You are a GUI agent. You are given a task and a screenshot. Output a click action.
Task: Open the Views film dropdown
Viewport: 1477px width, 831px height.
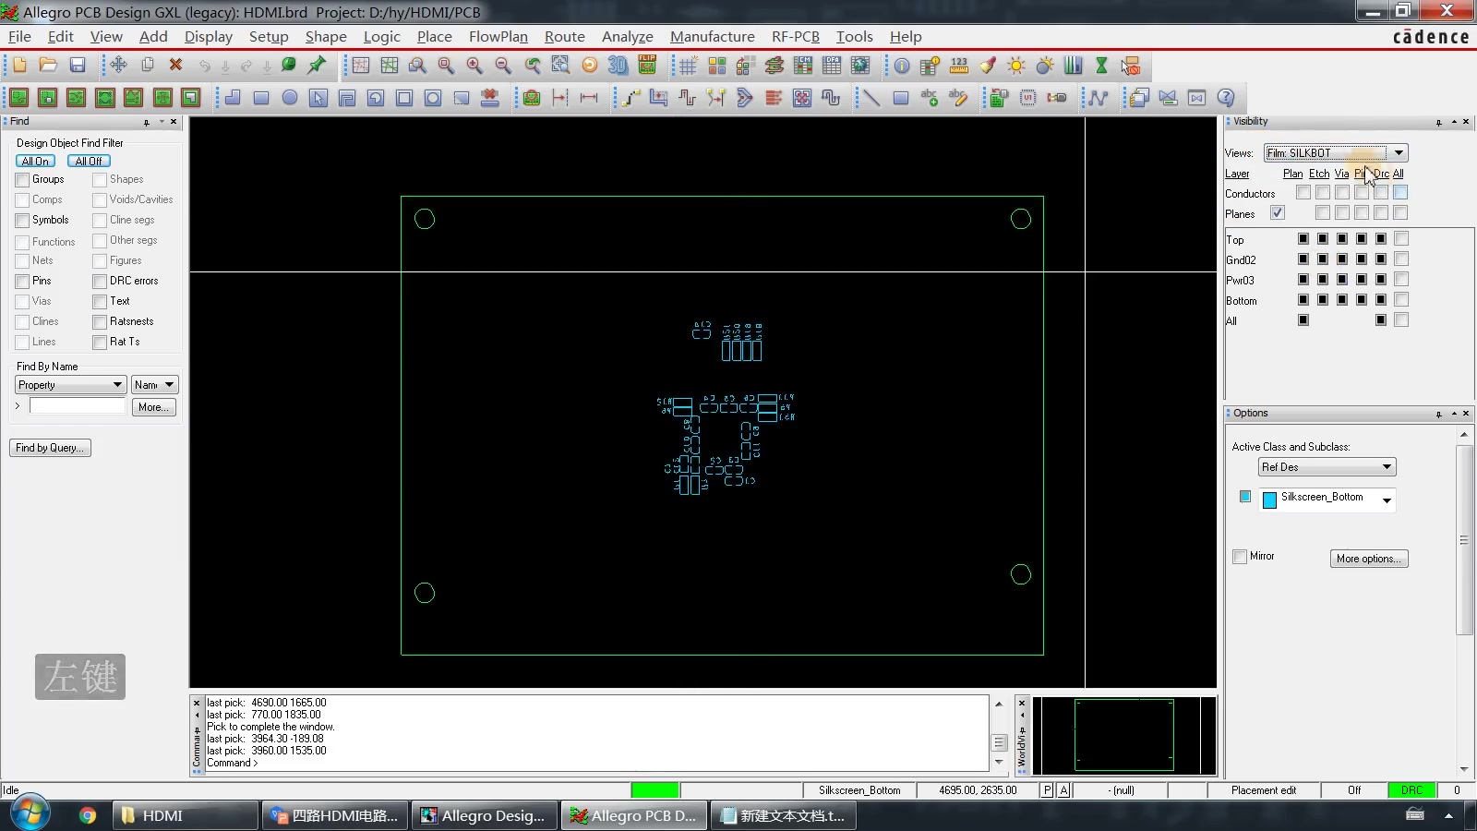tap(1399, 153)
